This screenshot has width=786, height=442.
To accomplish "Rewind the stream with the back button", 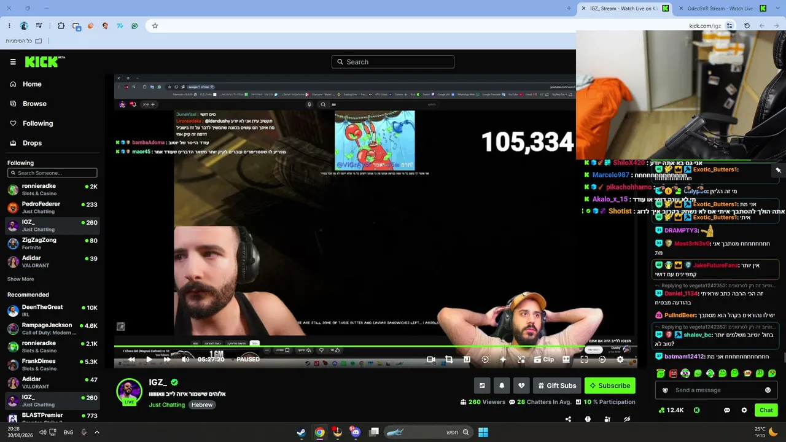I will click(x=131, y=360).
